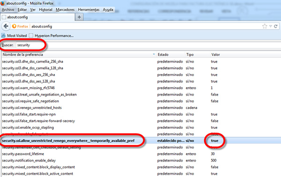Open the Marcadores menu
The height and width of the screenshot is (177, 281).
click(x=65, y=10)
